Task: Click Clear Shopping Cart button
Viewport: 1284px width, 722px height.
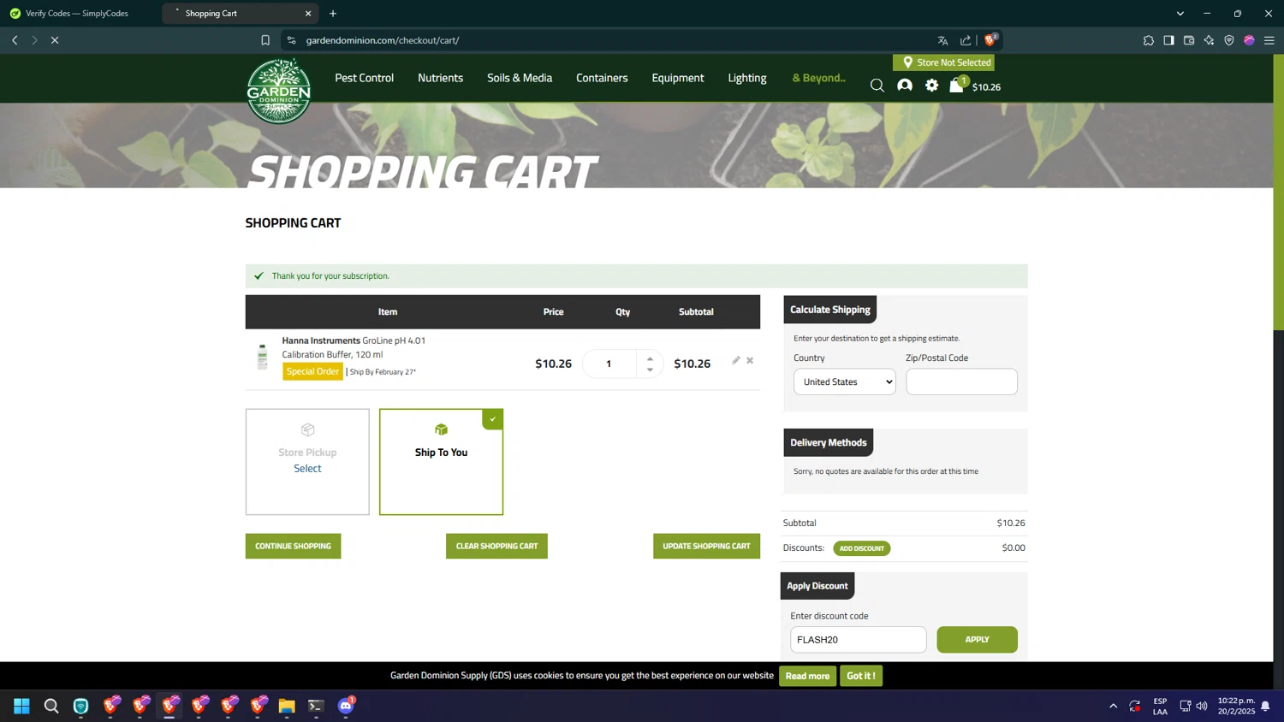Action: click(496, 546)
